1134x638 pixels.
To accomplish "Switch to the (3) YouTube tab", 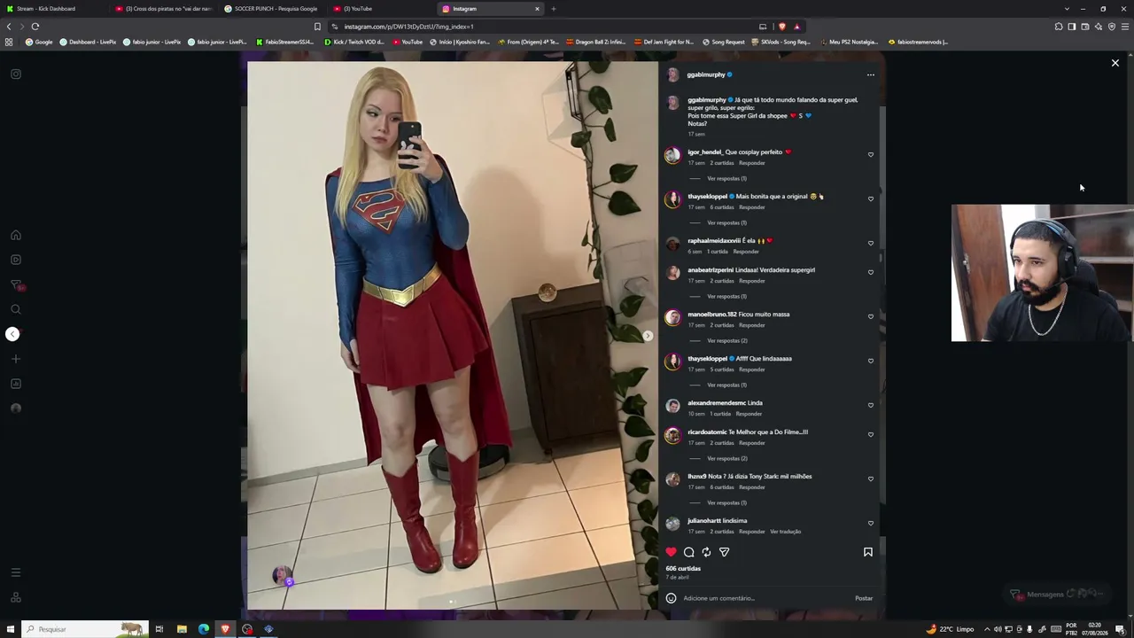I will click(x=382, y=9).
